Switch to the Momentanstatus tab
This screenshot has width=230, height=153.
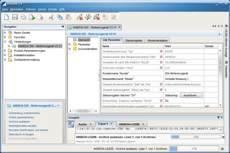click(157, 41)
